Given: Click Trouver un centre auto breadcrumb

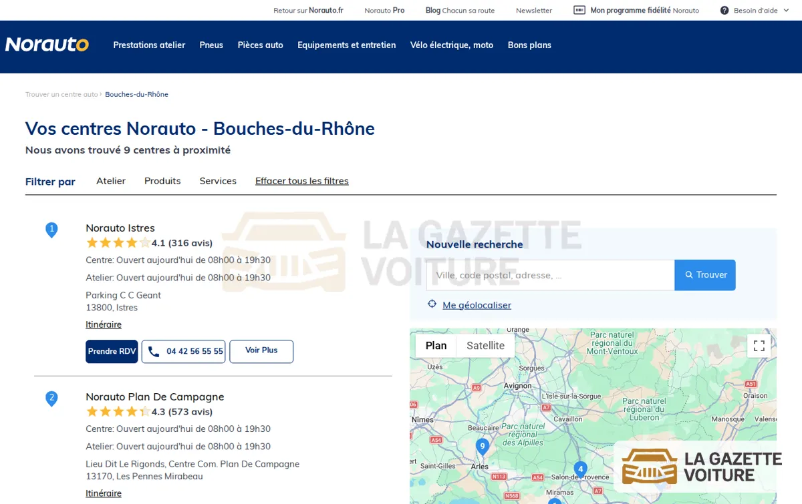Looking at the screenshot, I should 61,95.
